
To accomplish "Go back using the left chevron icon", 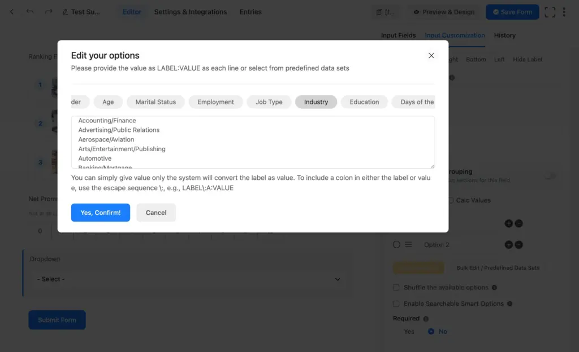I will 12,12.
